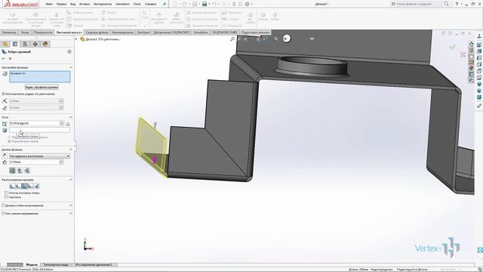Switch to the Эскиз tab
The image size is (483, 272).
25,32
